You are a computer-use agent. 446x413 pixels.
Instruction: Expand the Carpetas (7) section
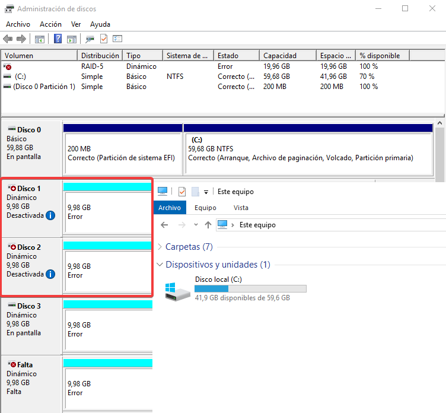click(160, 247)
